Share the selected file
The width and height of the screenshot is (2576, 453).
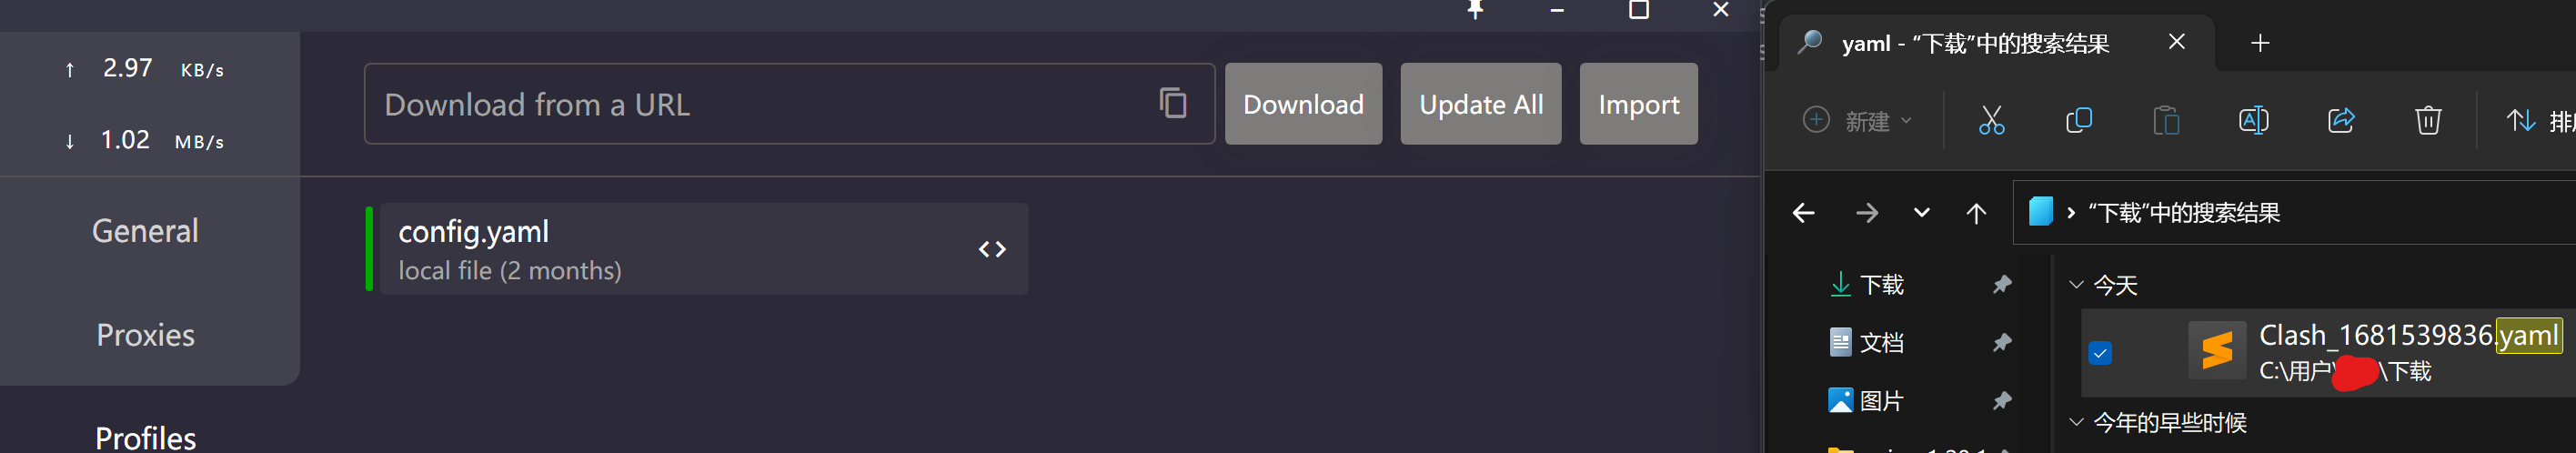click(2340, 121)
